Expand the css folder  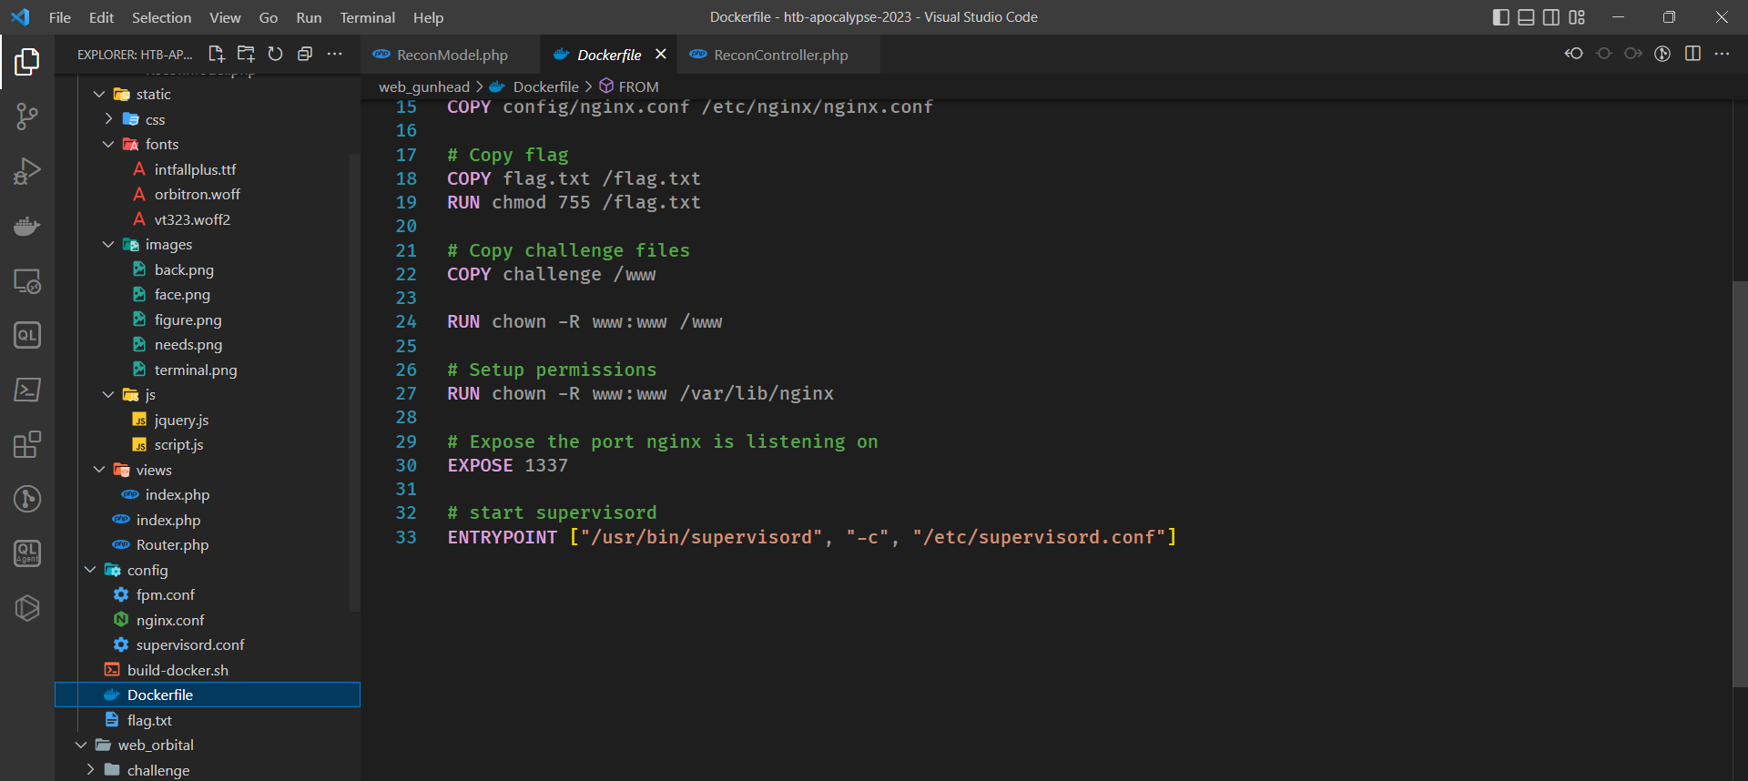pos(108,119)
